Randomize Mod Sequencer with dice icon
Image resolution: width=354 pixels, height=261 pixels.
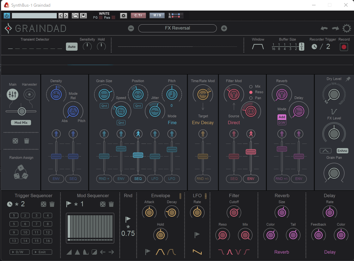click(x=103, y=204)
